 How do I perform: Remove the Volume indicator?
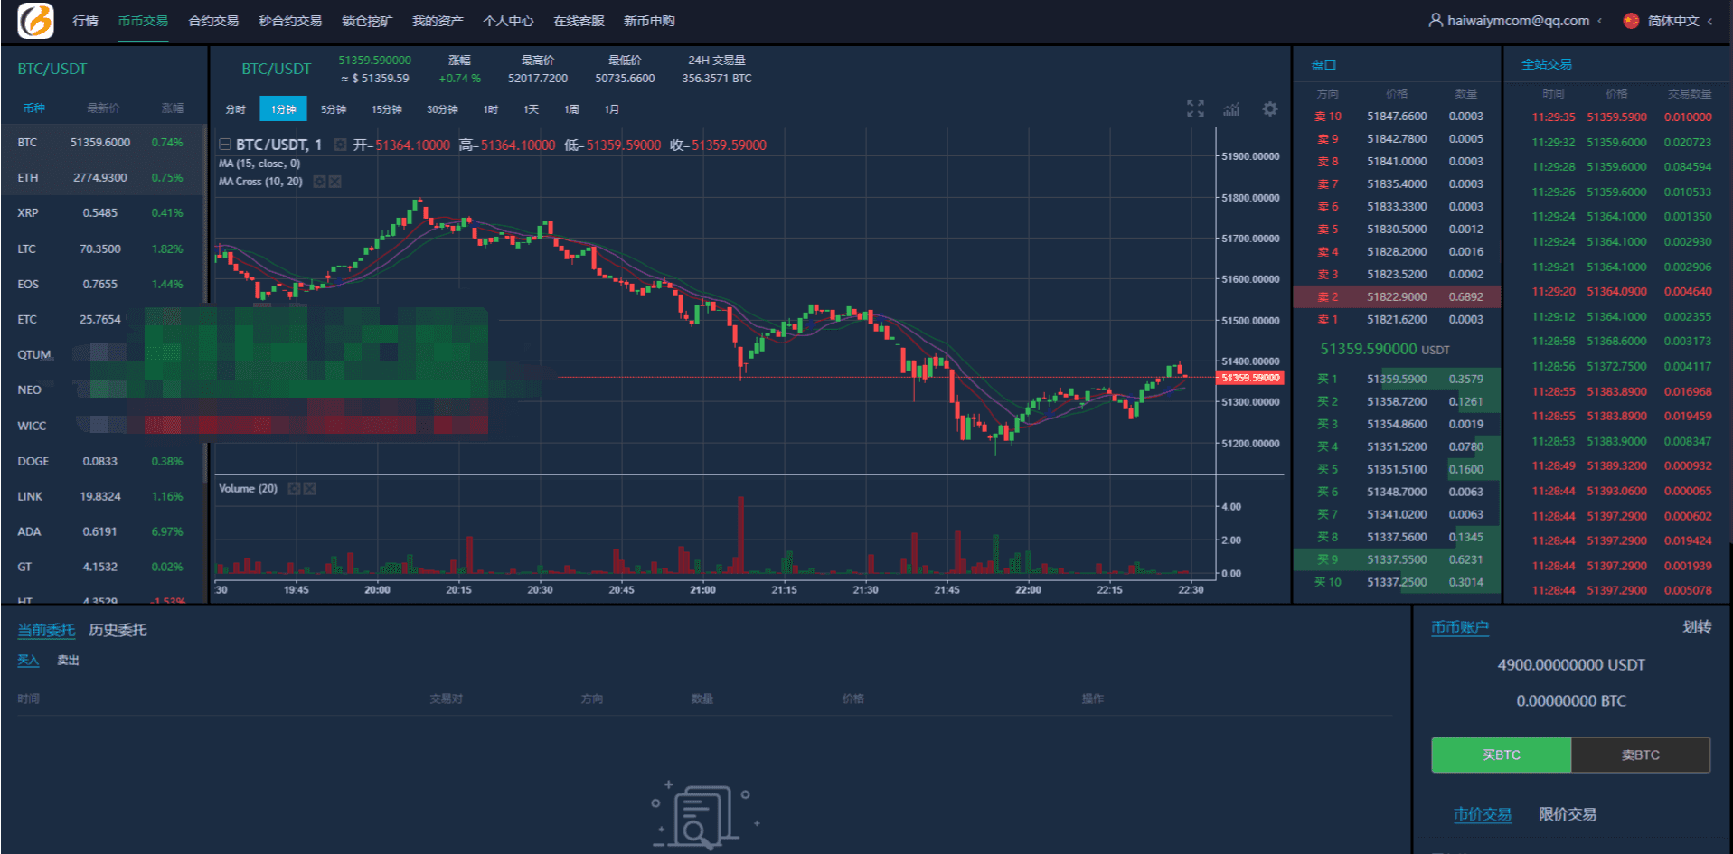[x=309, y=489]
